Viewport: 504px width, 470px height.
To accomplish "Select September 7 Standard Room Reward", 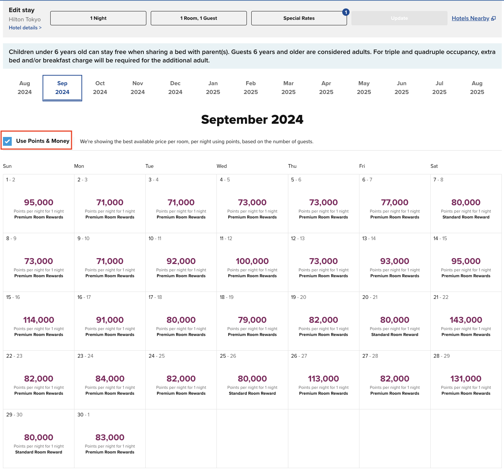I will 466,203.
